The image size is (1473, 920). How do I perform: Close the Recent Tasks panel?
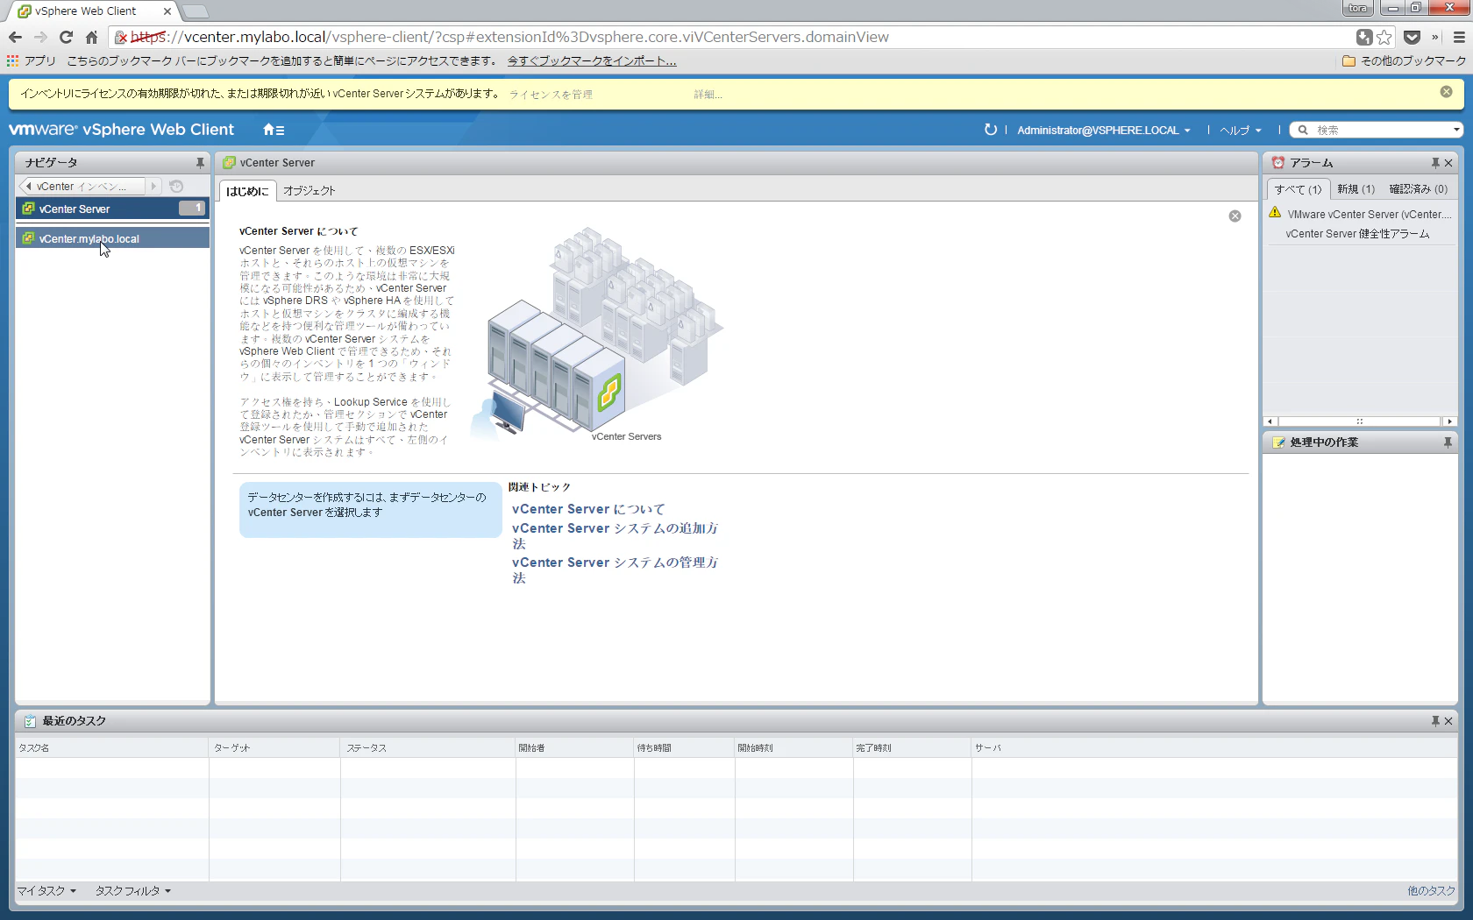click(x=1448, y=721)
